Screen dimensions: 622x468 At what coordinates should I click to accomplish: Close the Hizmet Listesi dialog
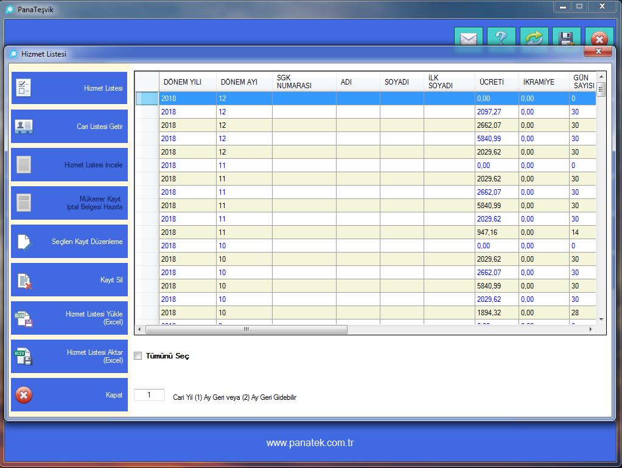[x=598, y=51]
